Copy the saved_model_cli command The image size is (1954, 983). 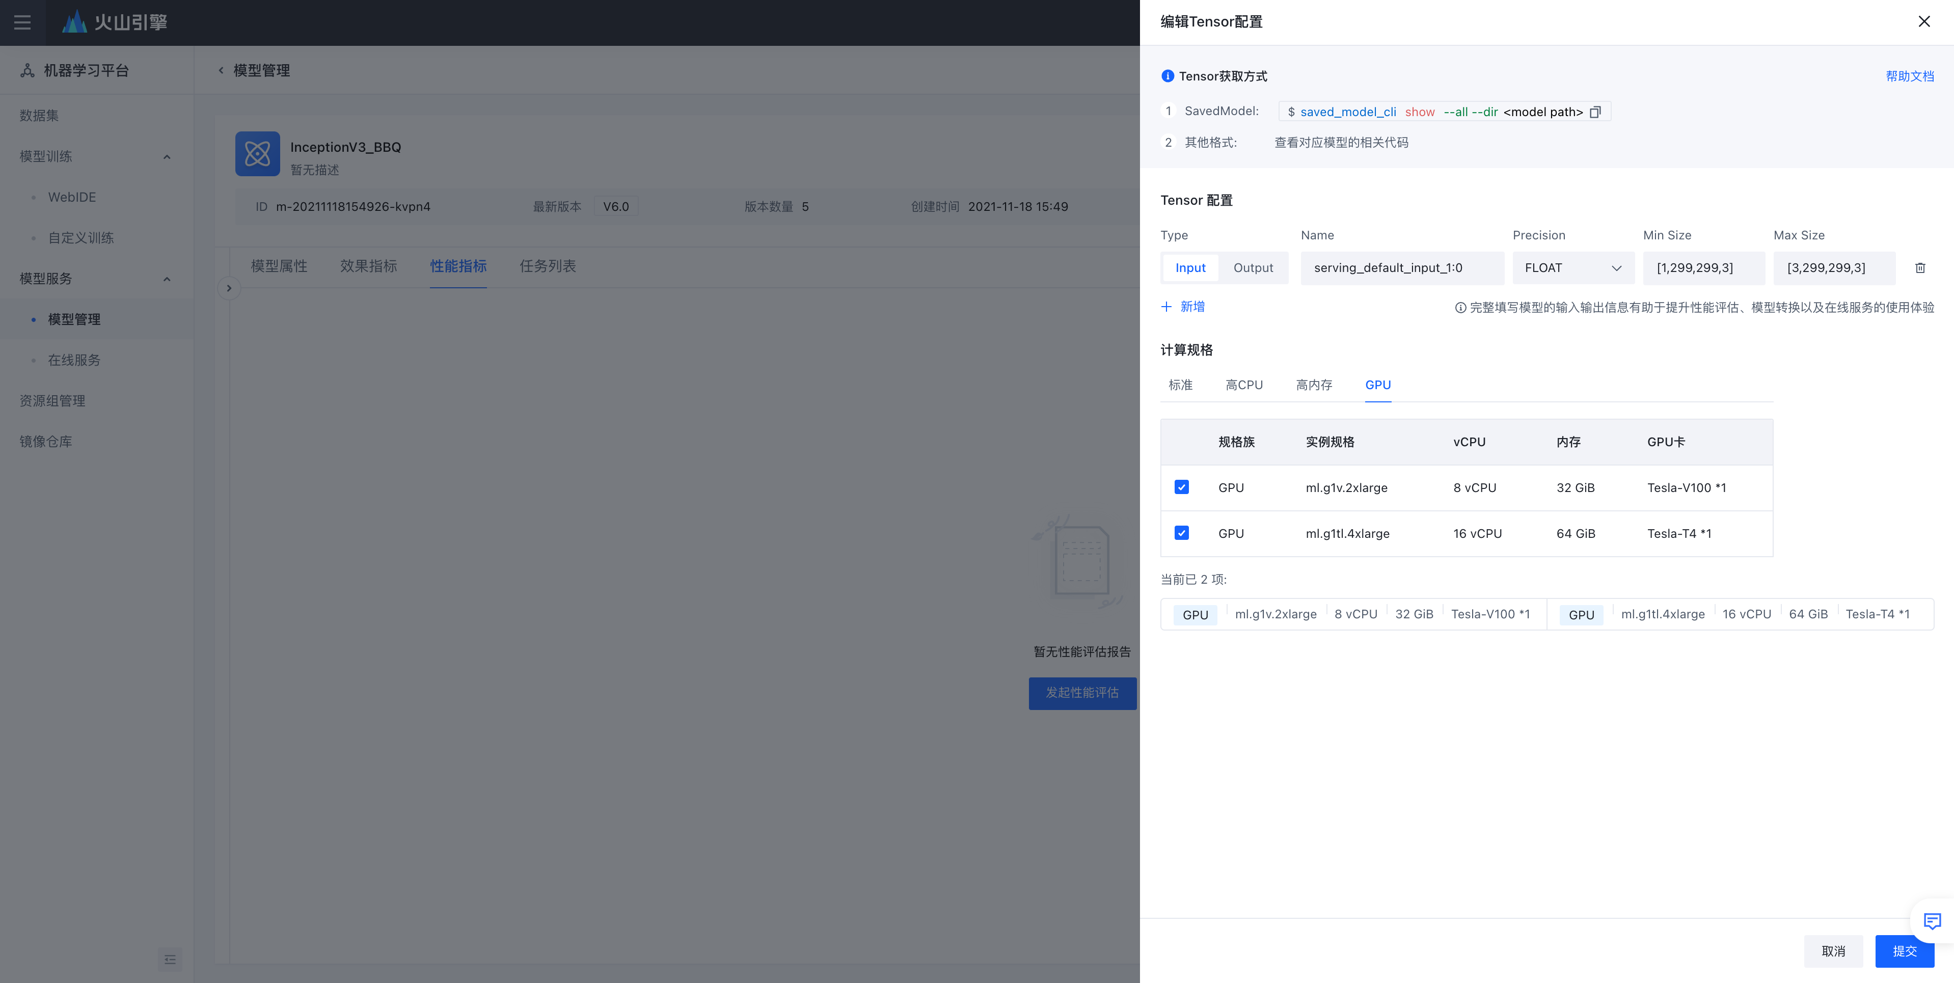pyautogui.click(x=1595, y=112)
